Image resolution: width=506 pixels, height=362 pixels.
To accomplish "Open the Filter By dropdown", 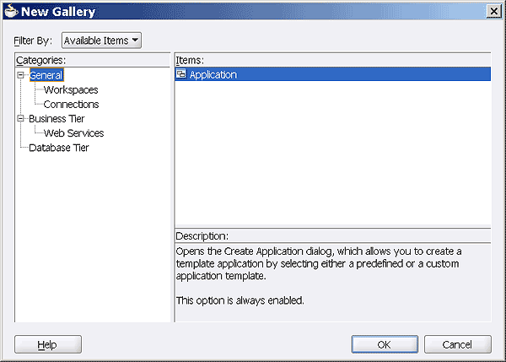I will [101, 40].
